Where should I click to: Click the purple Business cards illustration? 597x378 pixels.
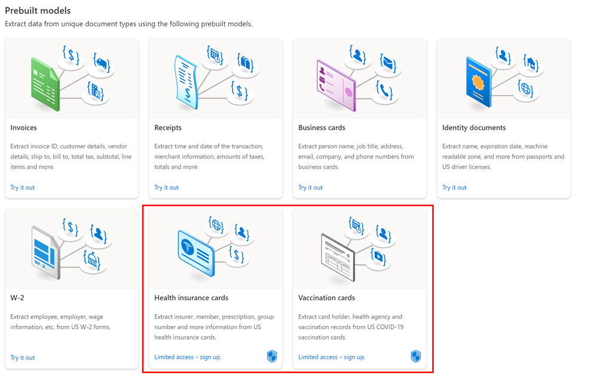point(336,84)
